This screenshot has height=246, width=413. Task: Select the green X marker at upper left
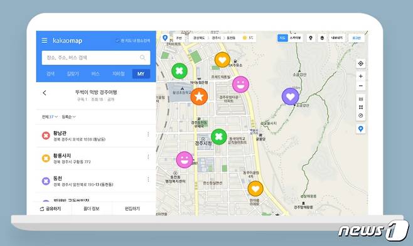pos(180,70)
